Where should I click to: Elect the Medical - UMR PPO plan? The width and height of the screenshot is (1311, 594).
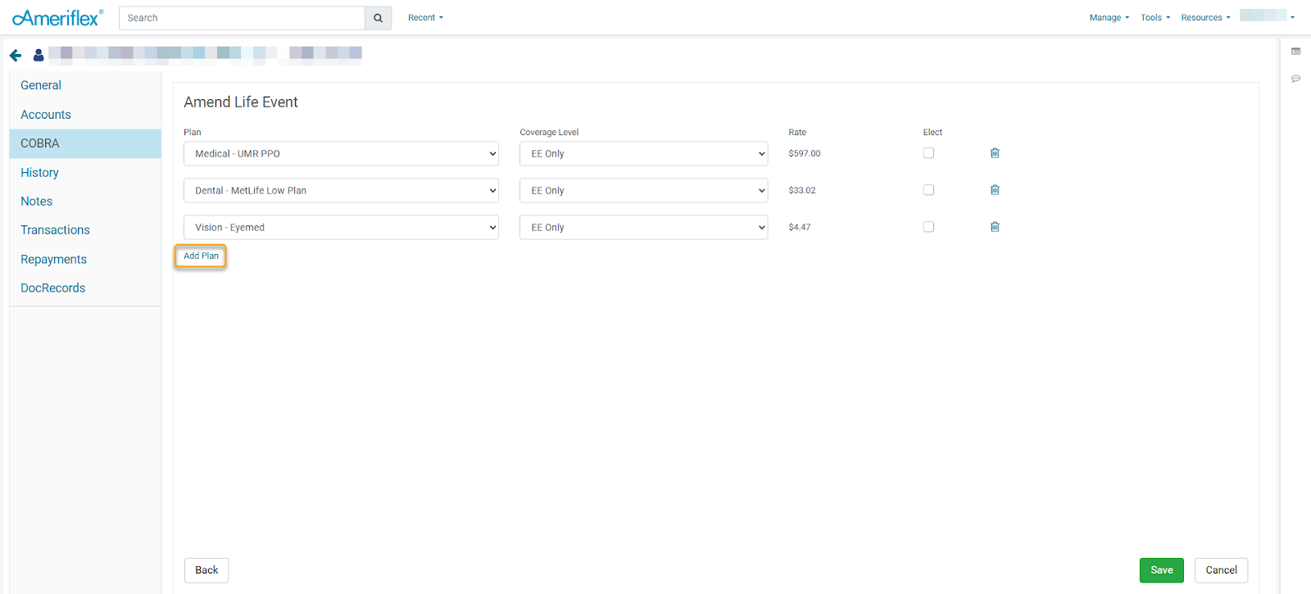pyautogui.click(x=928, y=153)
